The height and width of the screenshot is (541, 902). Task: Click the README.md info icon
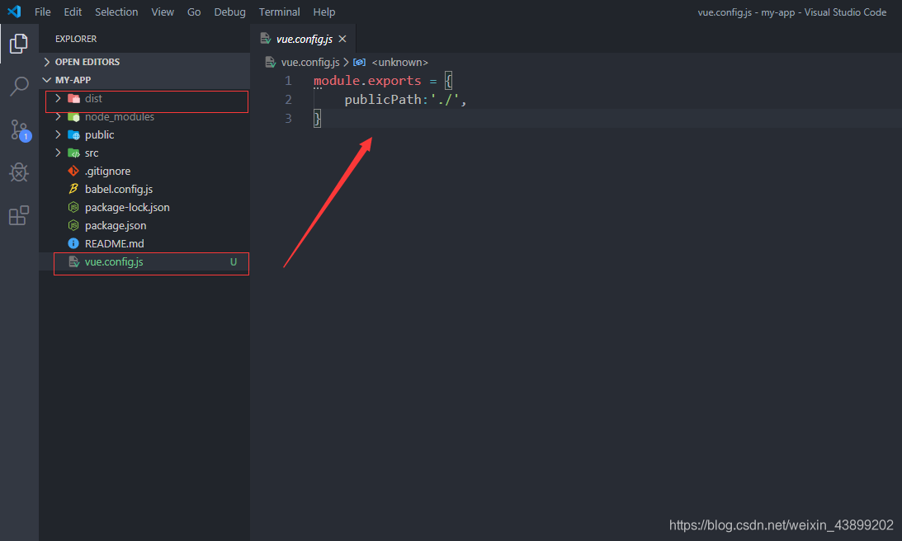coord(73,243)
